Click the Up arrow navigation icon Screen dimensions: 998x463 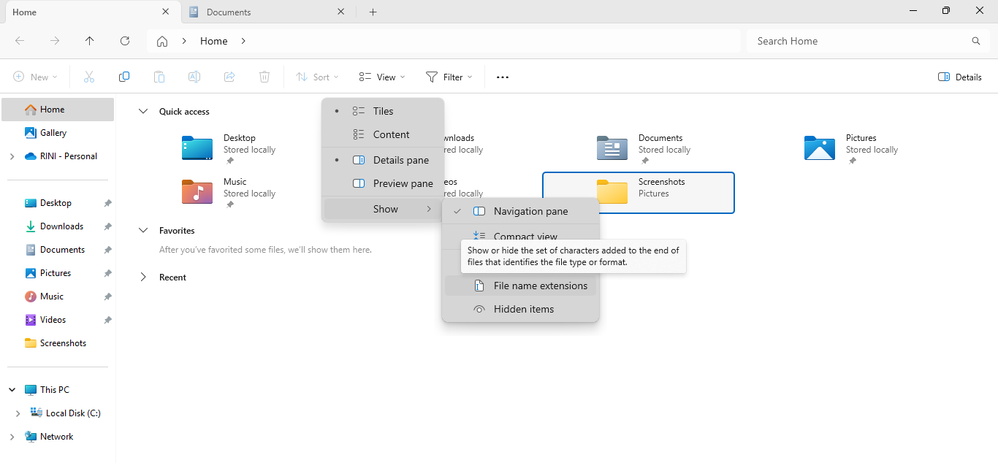click(x=90, y=41)
